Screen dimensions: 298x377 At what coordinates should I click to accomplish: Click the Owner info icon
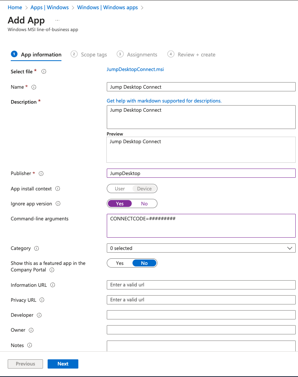(31, 330)
